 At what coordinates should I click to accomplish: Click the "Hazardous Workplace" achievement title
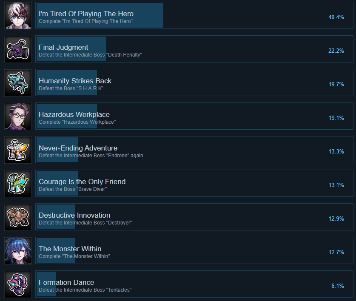(74, 114)
